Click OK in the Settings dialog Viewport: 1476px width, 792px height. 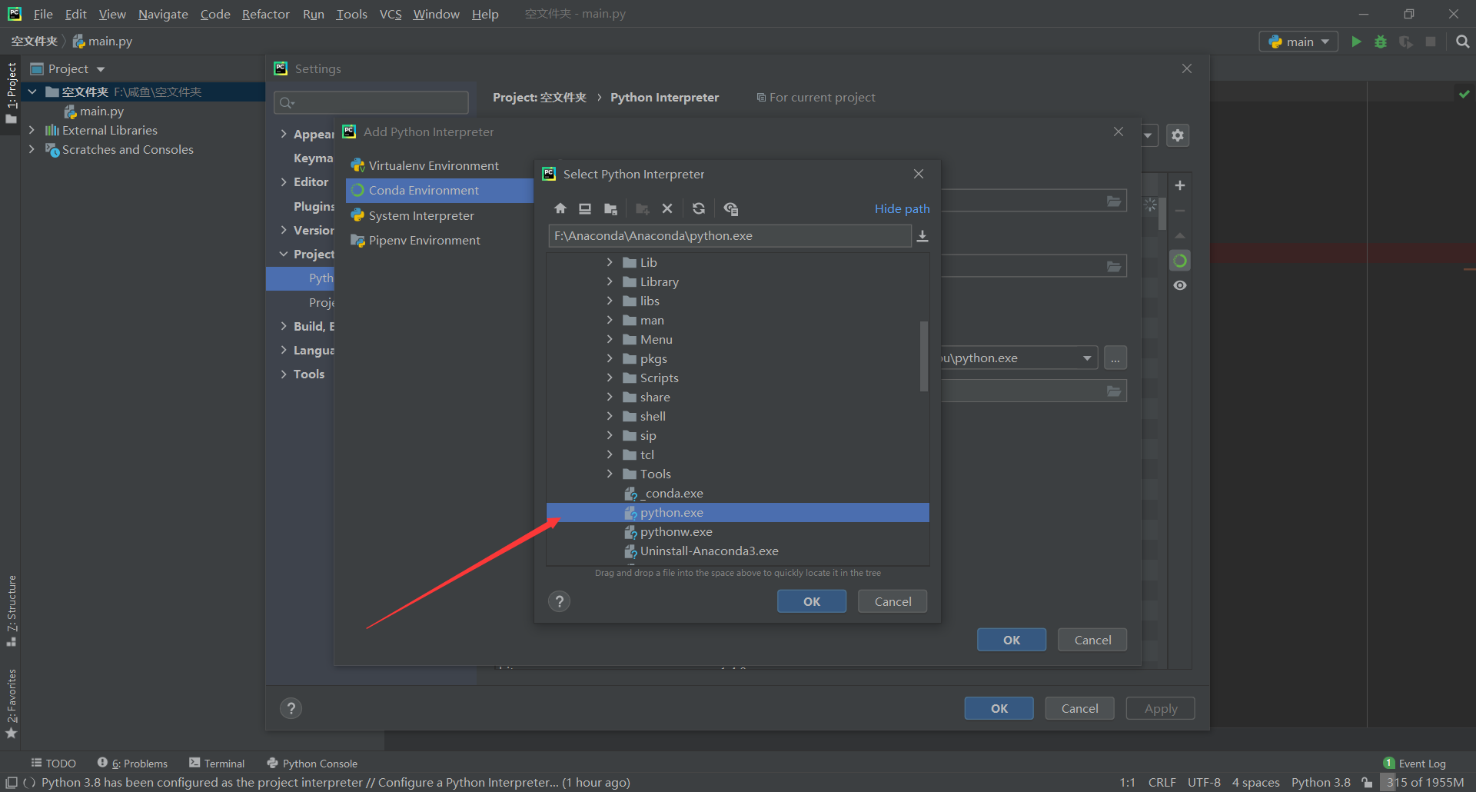point(999,708)
